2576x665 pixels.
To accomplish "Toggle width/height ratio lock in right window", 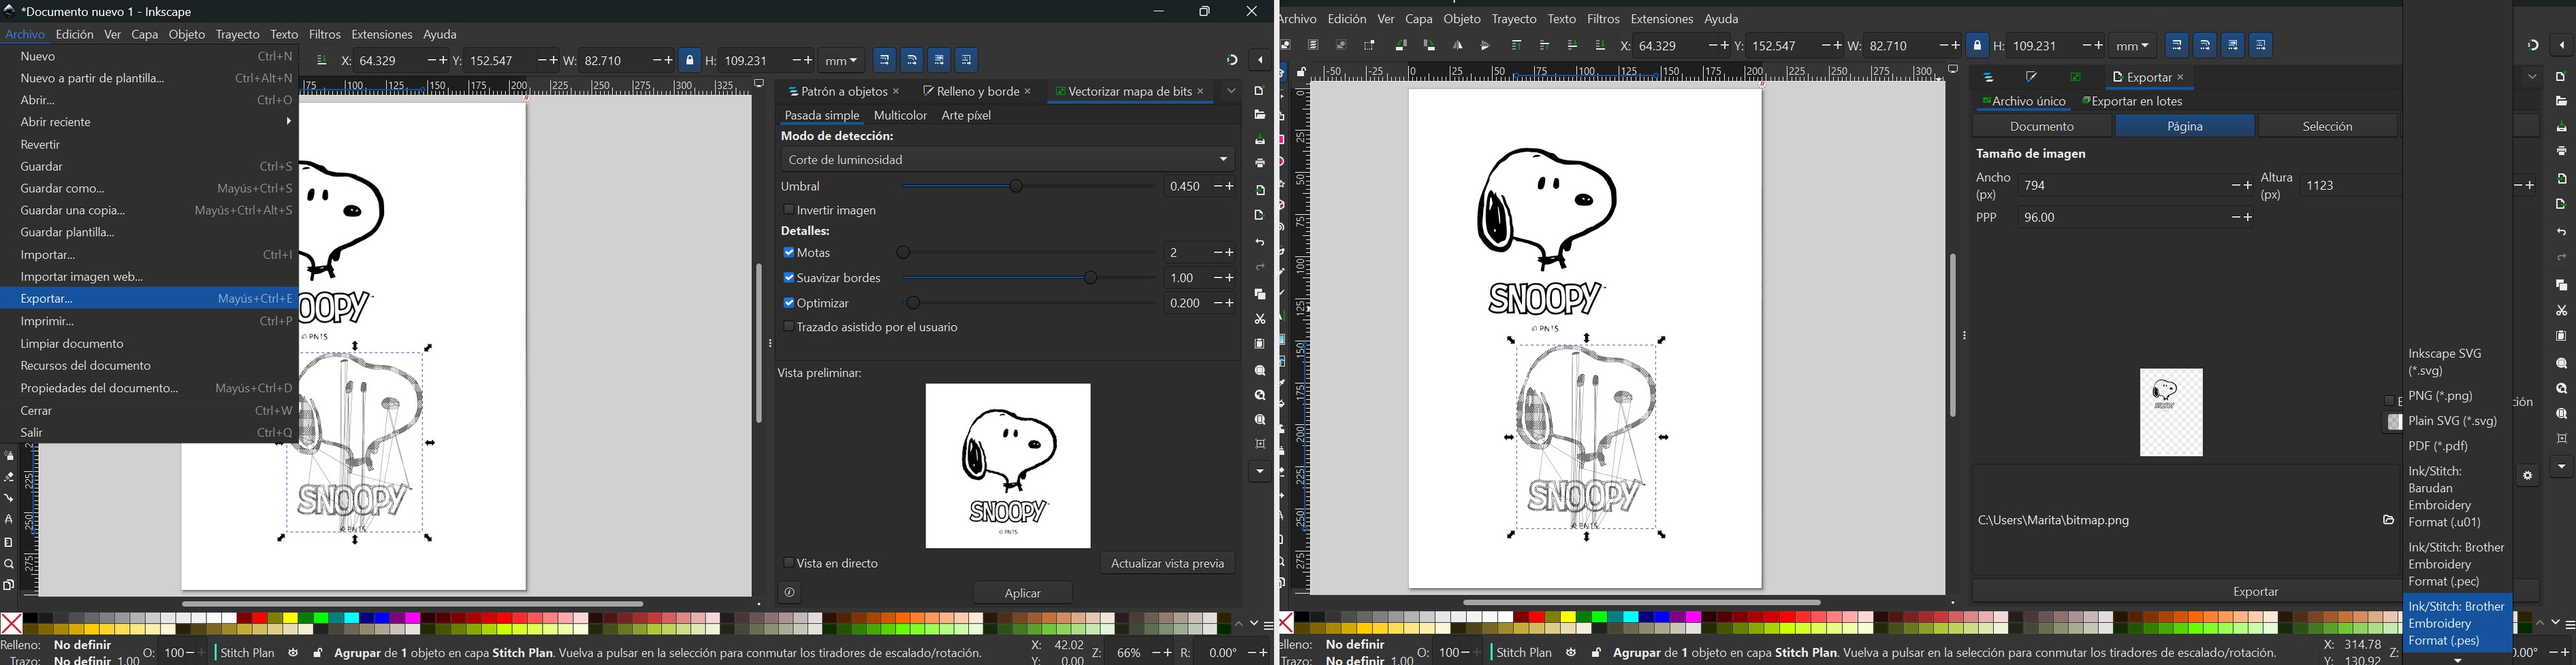I will 1977,46.
